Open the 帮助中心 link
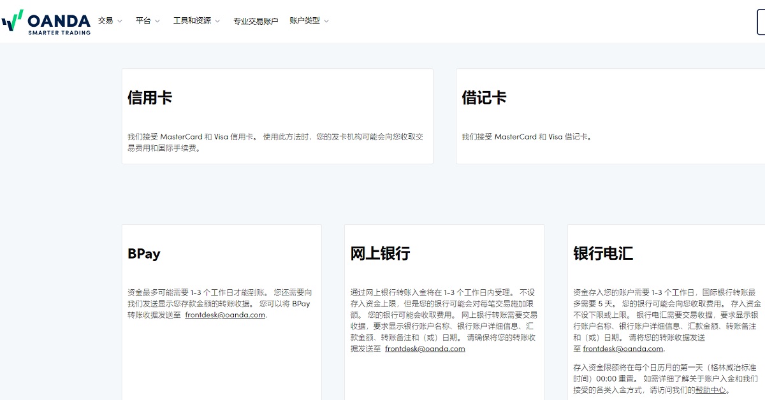 [x=711, y=390]
